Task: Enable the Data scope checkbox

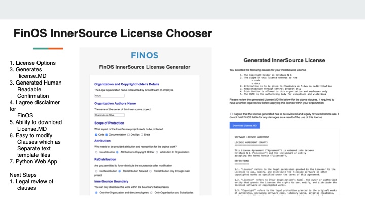Action: pos(142,135)
